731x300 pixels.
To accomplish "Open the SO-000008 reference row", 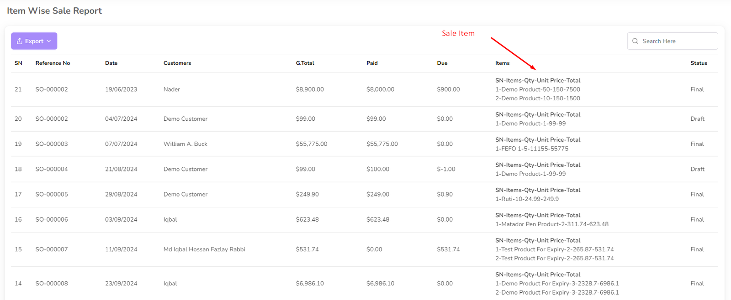I will (52, 284).
